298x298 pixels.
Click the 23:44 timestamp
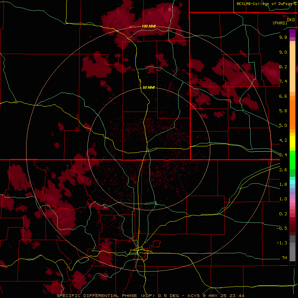click(x=237, y=296)
